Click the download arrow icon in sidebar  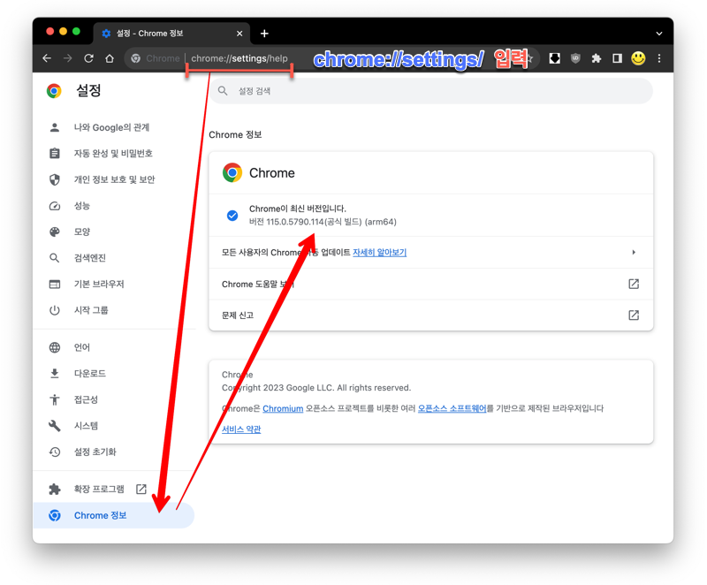click(55, 373)
